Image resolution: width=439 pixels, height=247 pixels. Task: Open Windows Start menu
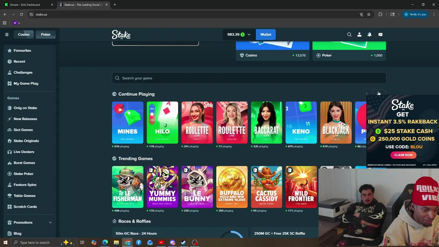point(5,243)
